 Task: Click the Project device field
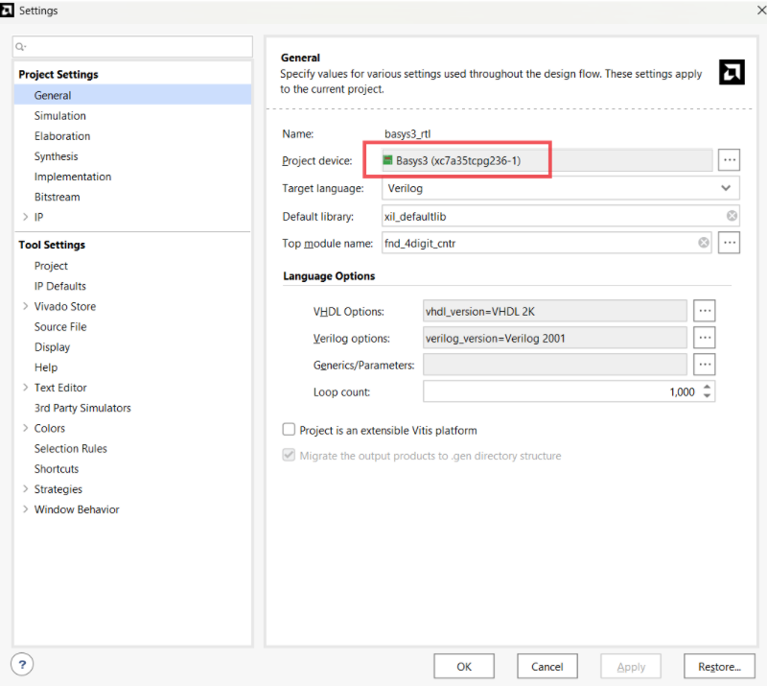pos(546,160)
